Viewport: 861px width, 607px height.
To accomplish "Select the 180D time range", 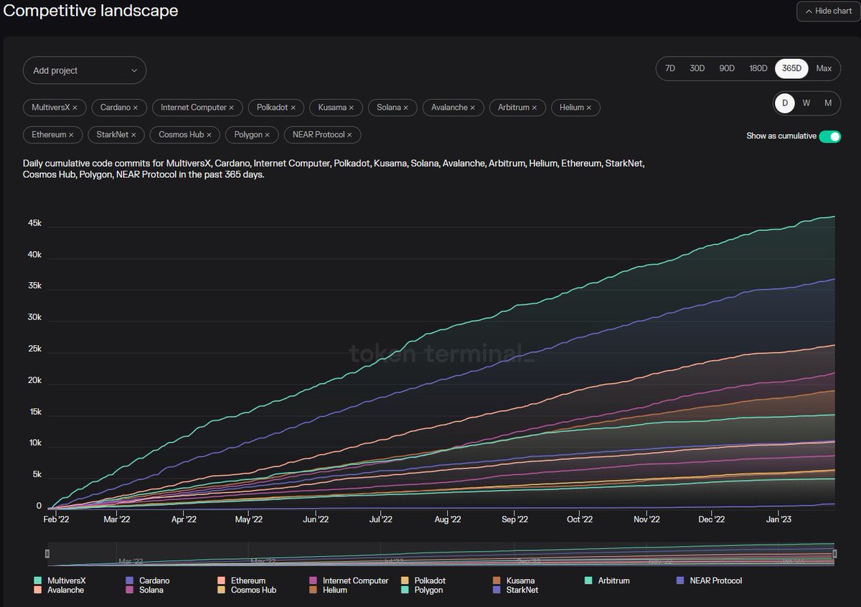I will [x=758, y=69].
